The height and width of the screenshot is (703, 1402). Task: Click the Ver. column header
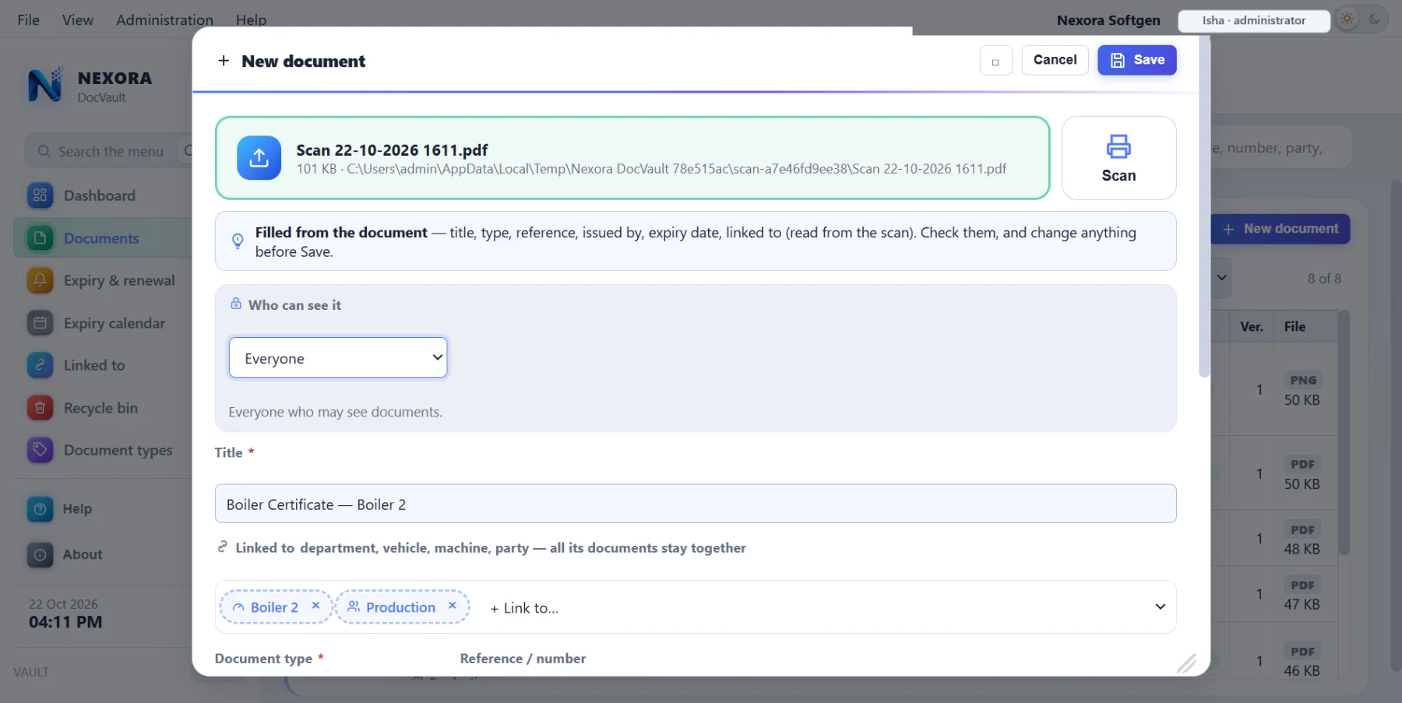tap(1252, 327)
